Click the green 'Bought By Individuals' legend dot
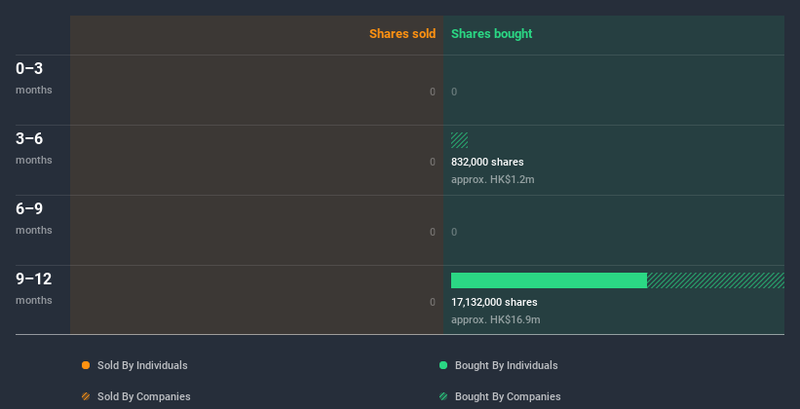The height and width of the screenshot is (409, 800). pyautogui.click(x=443, y=365)
